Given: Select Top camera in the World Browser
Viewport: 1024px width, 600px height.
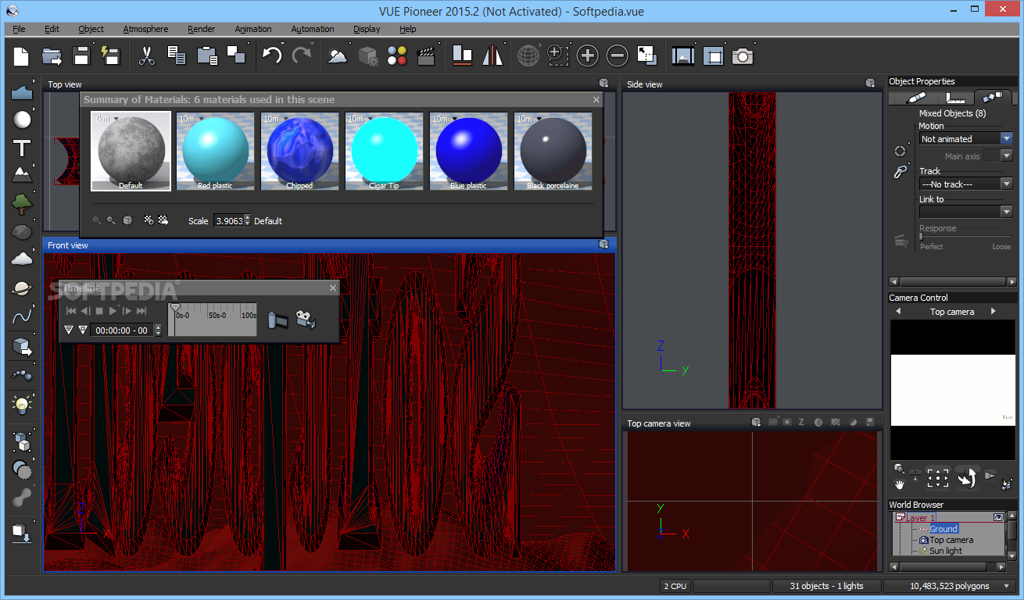Looking at the screenshot, I should (x=951, y=540).
